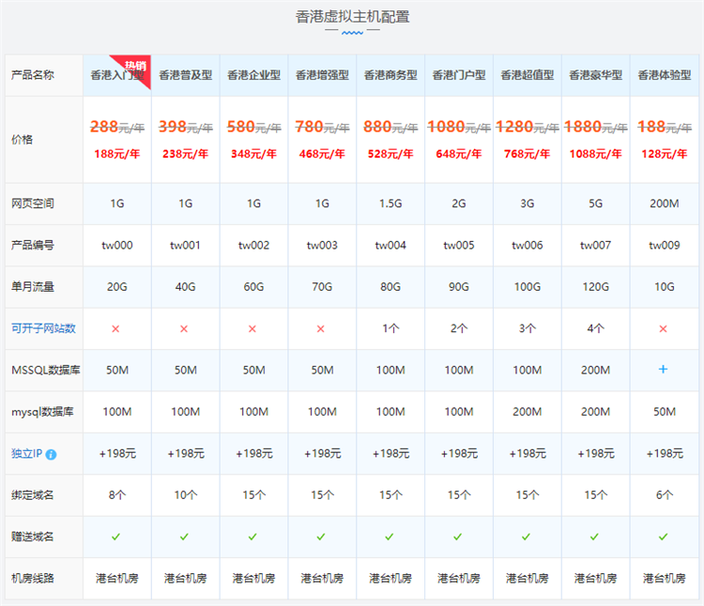
Task: Click product code tw005
Action: (458, 246)
